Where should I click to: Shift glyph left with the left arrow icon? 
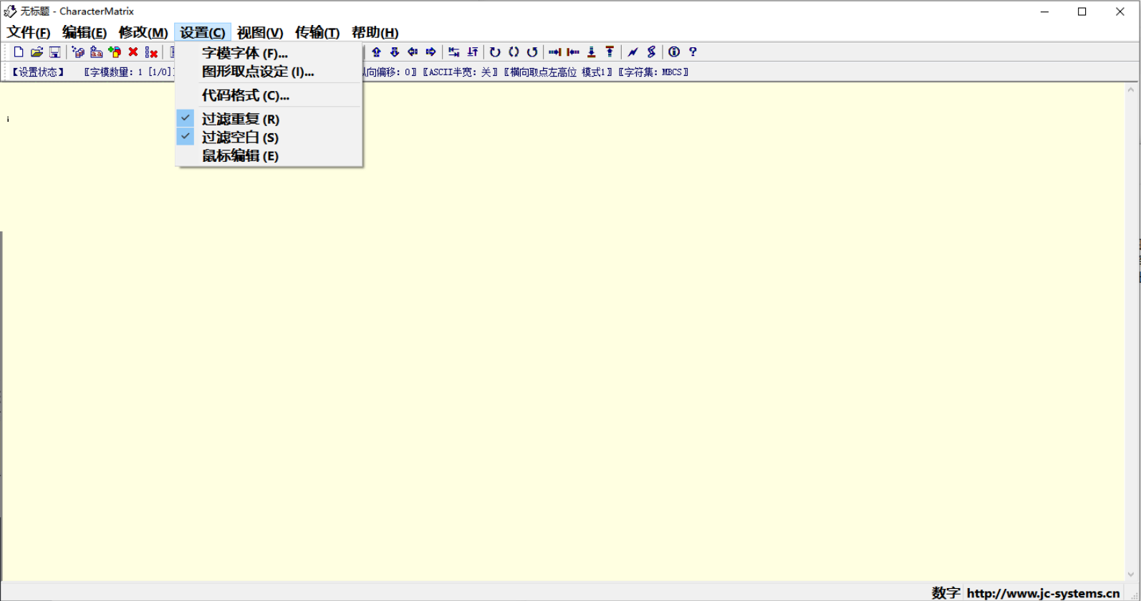point(413,52)
